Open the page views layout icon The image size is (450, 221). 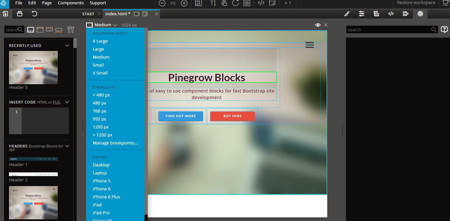(198, 3)
